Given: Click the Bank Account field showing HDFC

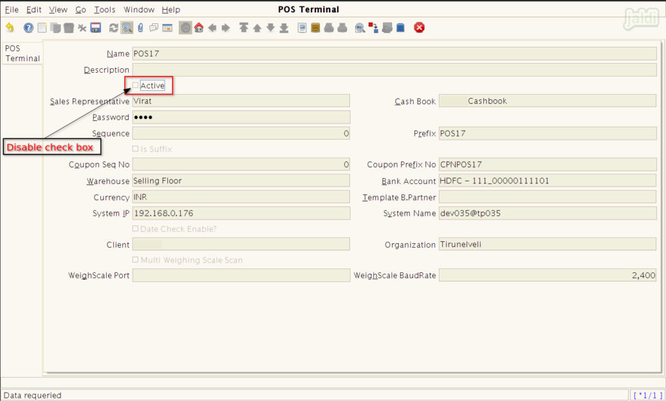Looking at the screenshot, I should tap(548, 181).
